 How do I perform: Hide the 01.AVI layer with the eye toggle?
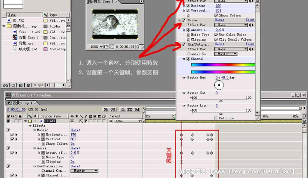click(x=8, y=121)
